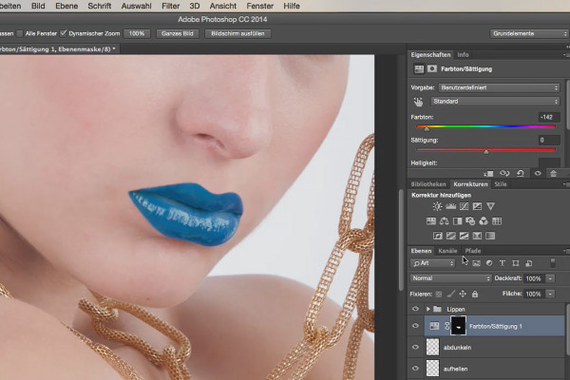570x380 pixels.
Task: Add an Exposure adjustment layer
Action: pyautogui.click(x=477, y=206)
